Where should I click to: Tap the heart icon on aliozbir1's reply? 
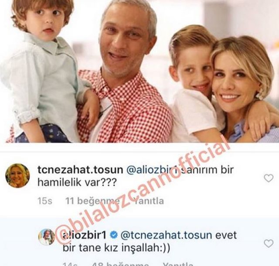click(x=269, y=244)
